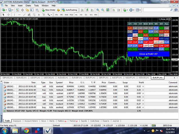Toggle the AutoTrading button

coord(70,10)
